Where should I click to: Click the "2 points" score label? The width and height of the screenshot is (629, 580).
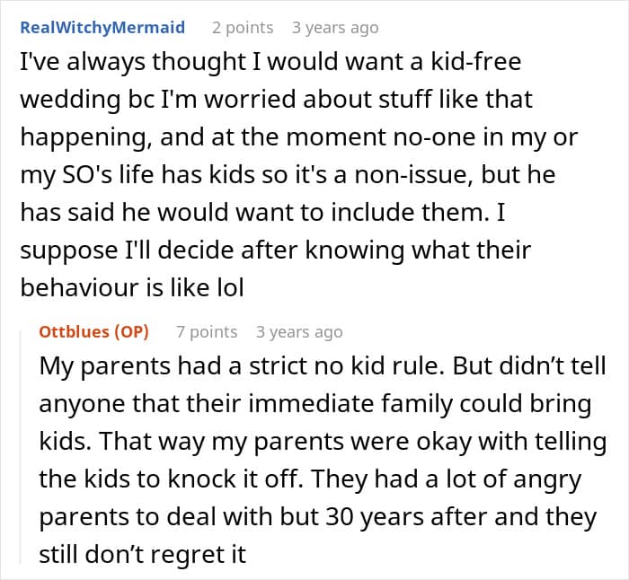[243, 27]
